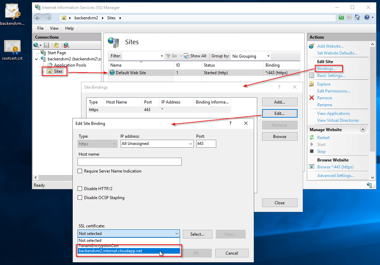Image resolution: width=380 pixels, height=265 pixels.
Task: Click Cancel in Edit Site Binding
Action: [x=232, y=253]
